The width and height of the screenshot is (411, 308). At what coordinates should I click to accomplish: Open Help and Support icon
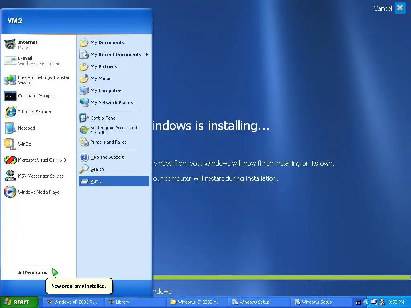[84, 157]
